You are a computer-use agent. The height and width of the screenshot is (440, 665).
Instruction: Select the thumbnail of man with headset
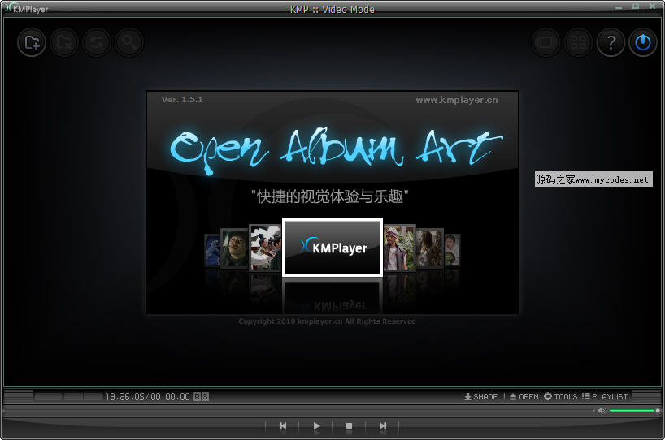pos(234,248)
